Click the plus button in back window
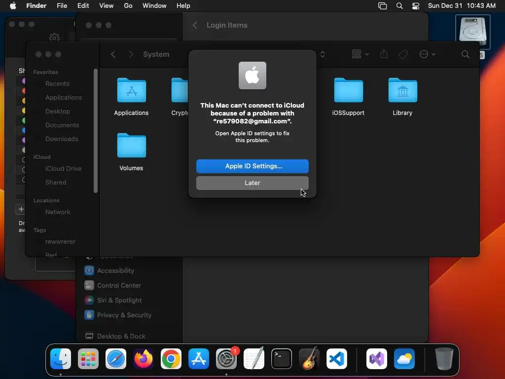 click(21, 209)
